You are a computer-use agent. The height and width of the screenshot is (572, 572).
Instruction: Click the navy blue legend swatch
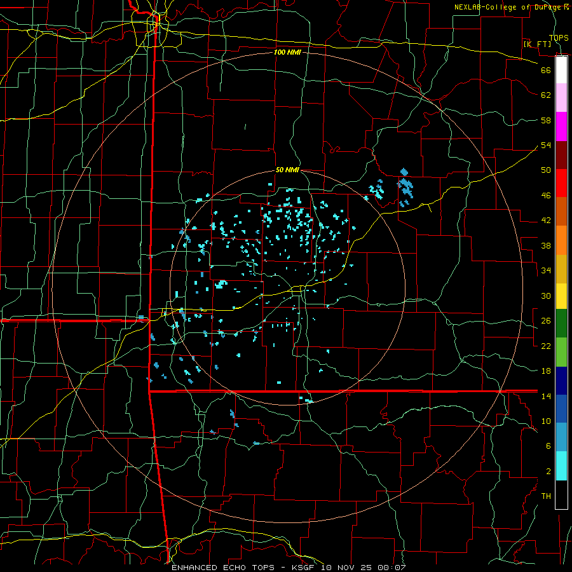coord(561,381)
